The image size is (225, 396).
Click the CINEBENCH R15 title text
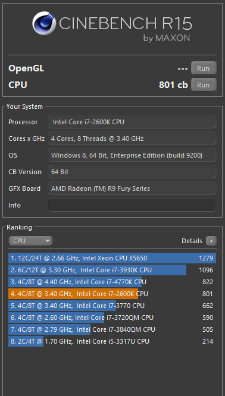click(126, 24)
